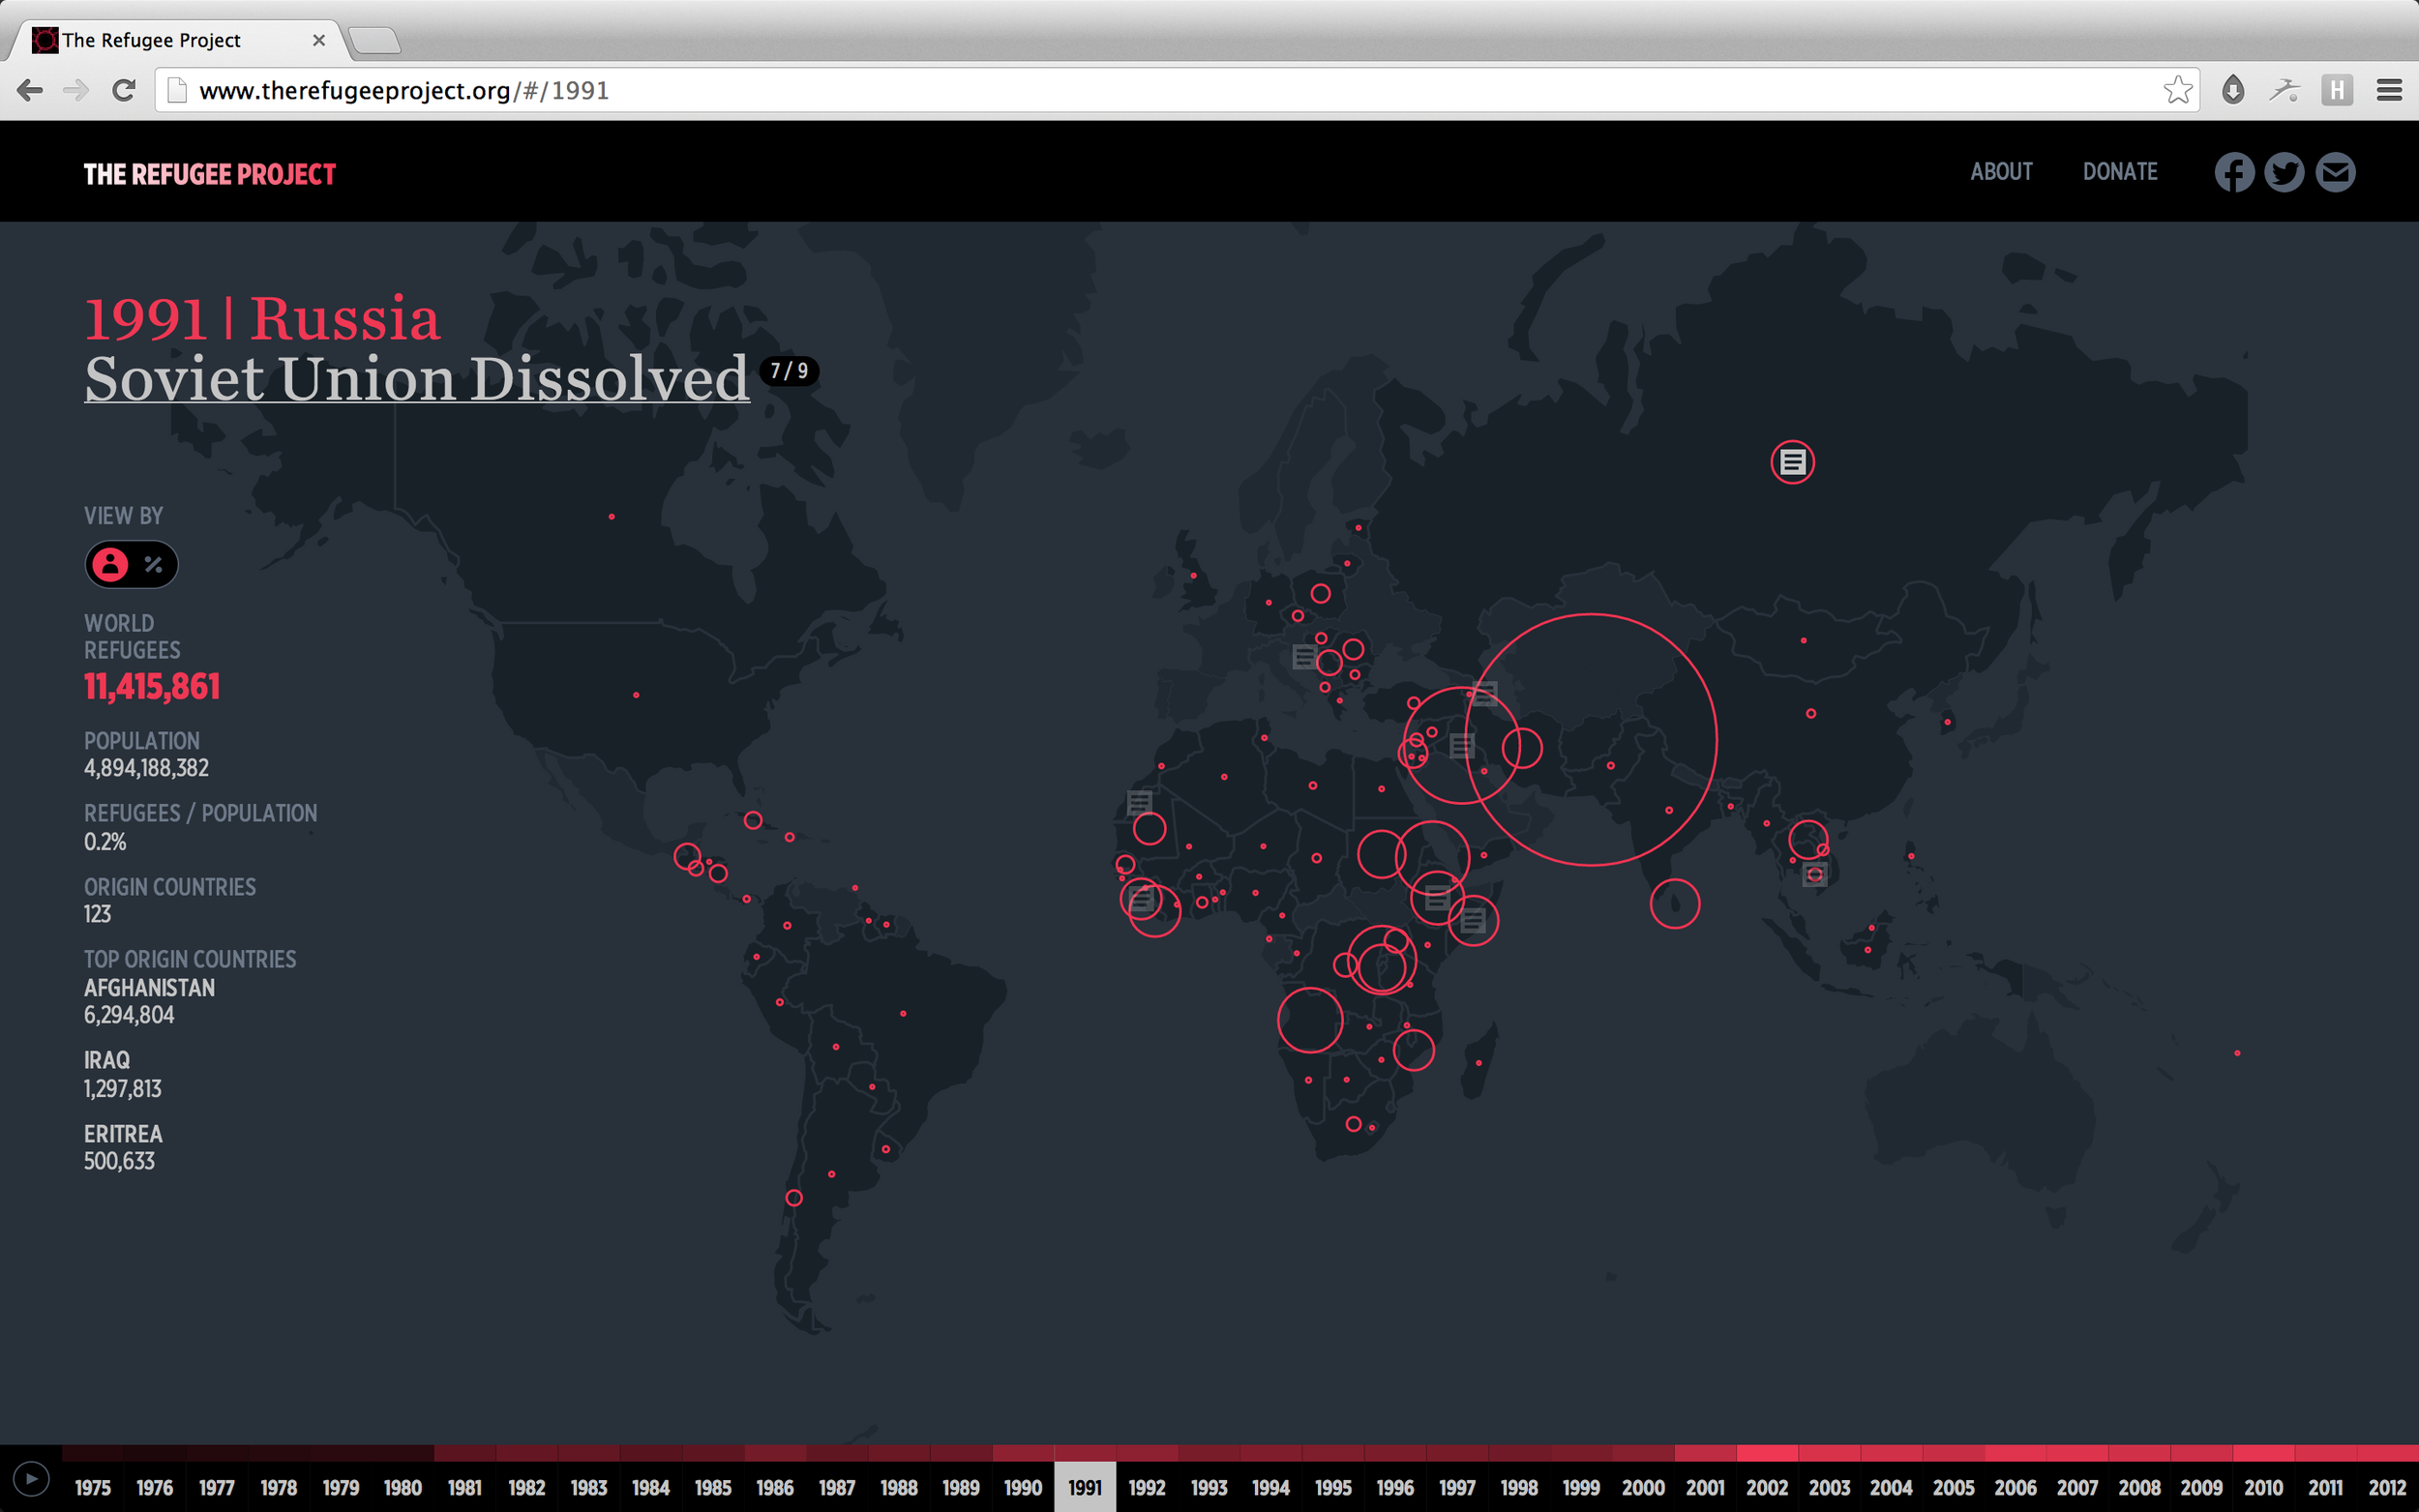
Task: Click AFGHANISTAN in top origin countries
Action: [149, 988]
